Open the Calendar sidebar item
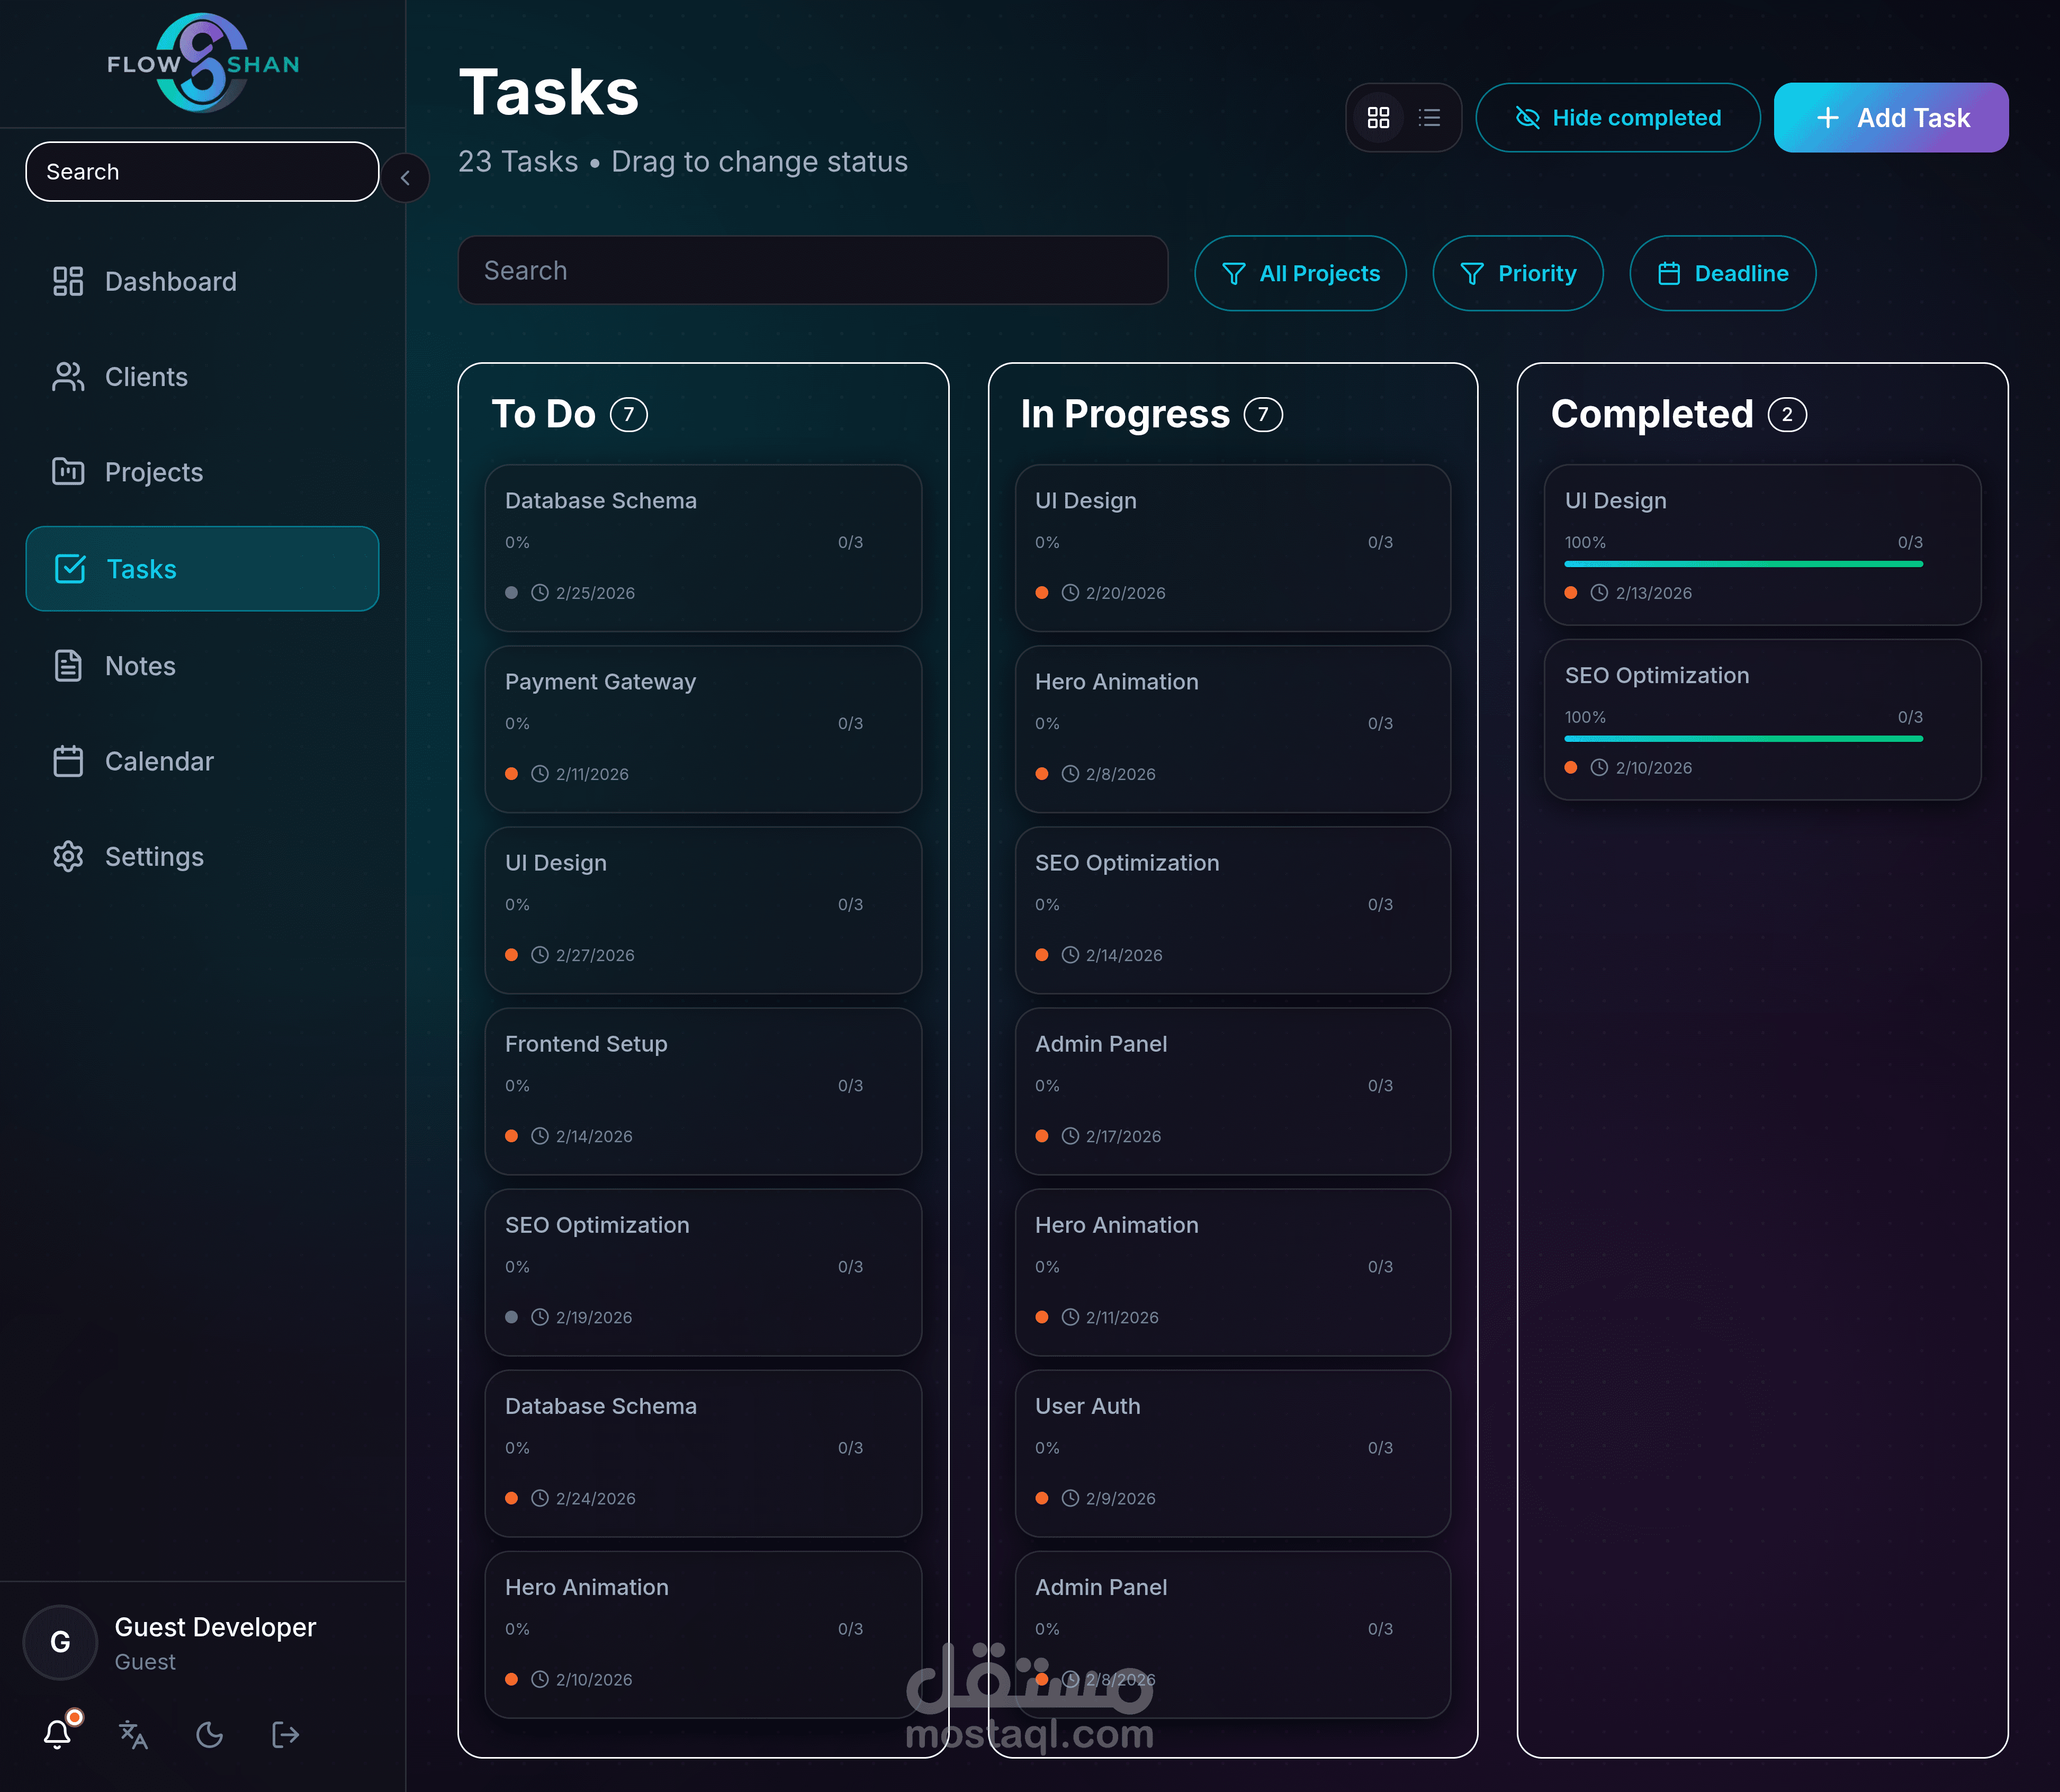 (x=159, y=762)
